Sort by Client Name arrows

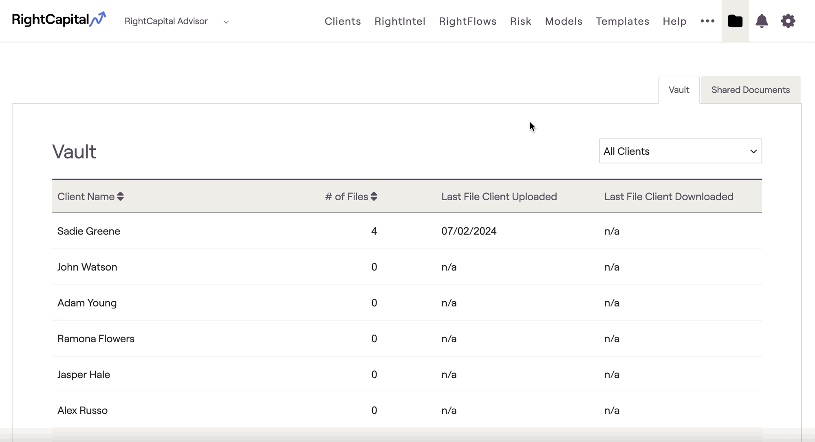click(121, 197)
